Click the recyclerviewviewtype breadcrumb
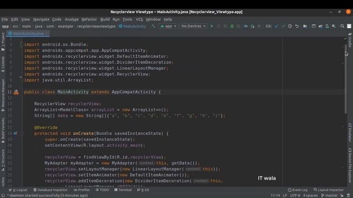Screen dimensions: 353x198 [96, 26]
